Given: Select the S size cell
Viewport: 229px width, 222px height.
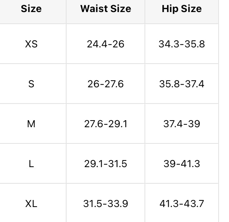Looking at the screenshot, I should 31,84.
